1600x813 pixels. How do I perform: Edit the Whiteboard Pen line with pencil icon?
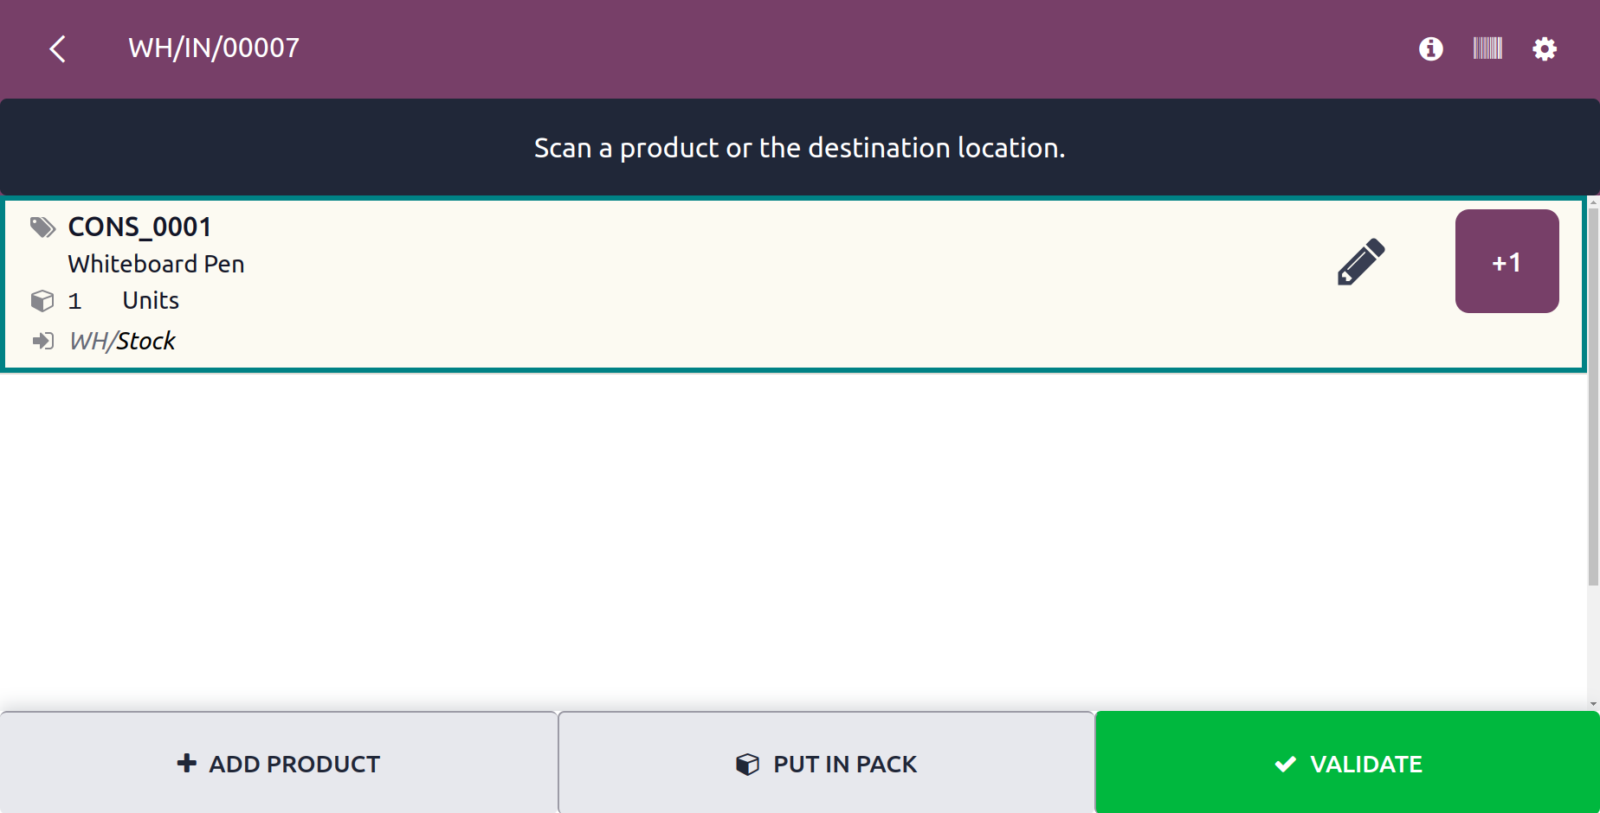pyautogui.click(x=1361, y=261)
